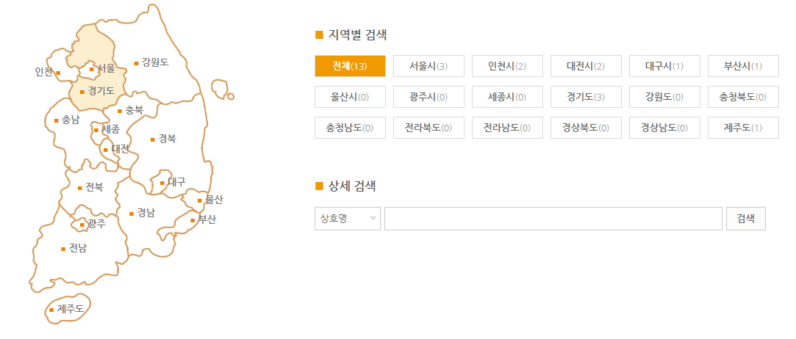Choose the 제주도(1) region filter
This screenshot has height=339, width=796.
tap(743, 128)
